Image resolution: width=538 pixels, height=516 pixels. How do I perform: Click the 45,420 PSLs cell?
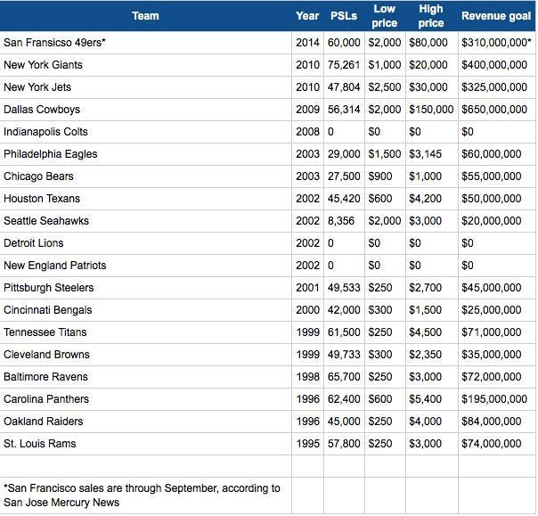click(x=344, y=199)
